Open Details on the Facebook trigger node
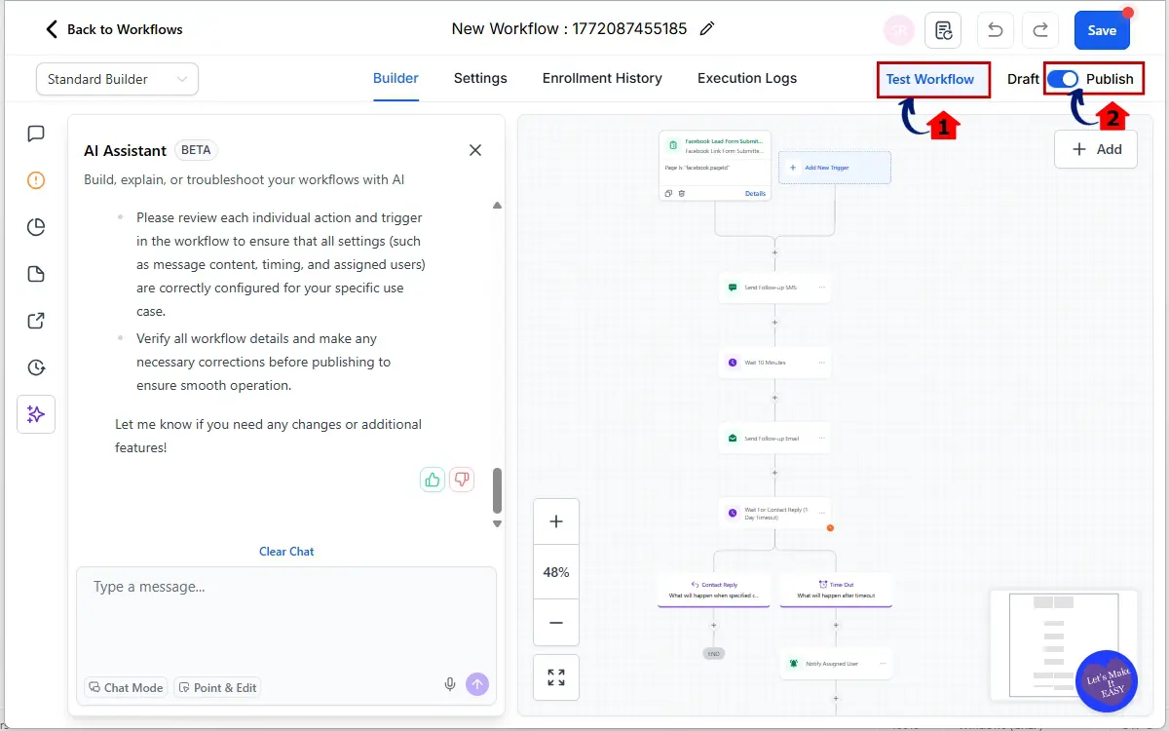1169x731 pixels. point(755,193)
